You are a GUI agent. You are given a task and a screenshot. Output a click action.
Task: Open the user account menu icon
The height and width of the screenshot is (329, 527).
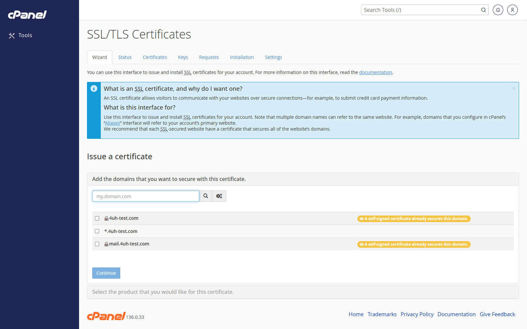pyautogui.click(x=513, y=10)
